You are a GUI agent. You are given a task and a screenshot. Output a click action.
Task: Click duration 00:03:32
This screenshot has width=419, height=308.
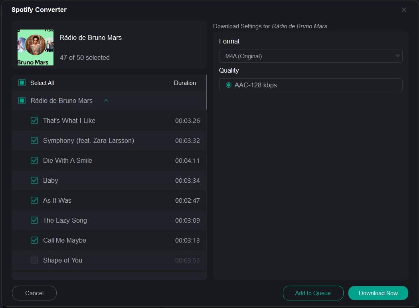[187, 141]
